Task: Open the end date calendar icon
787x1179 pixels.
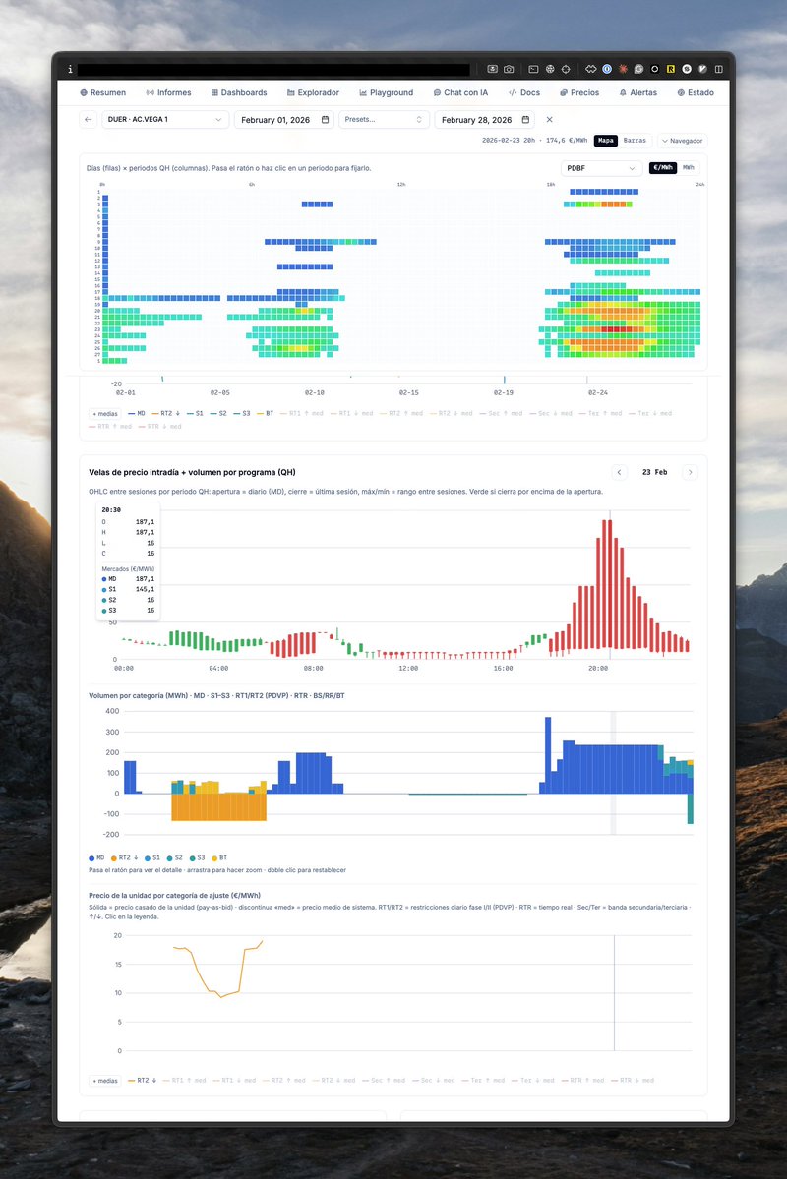Action: point(525,120)
